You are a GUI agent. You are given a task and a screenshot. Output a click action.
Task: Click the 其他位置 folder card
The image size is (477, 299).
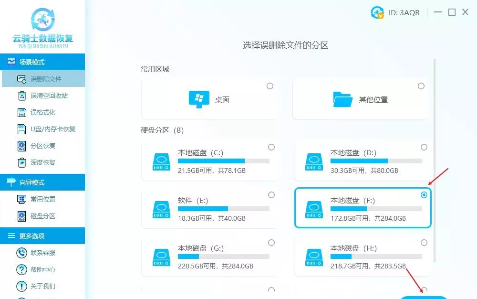coord(360,100)
